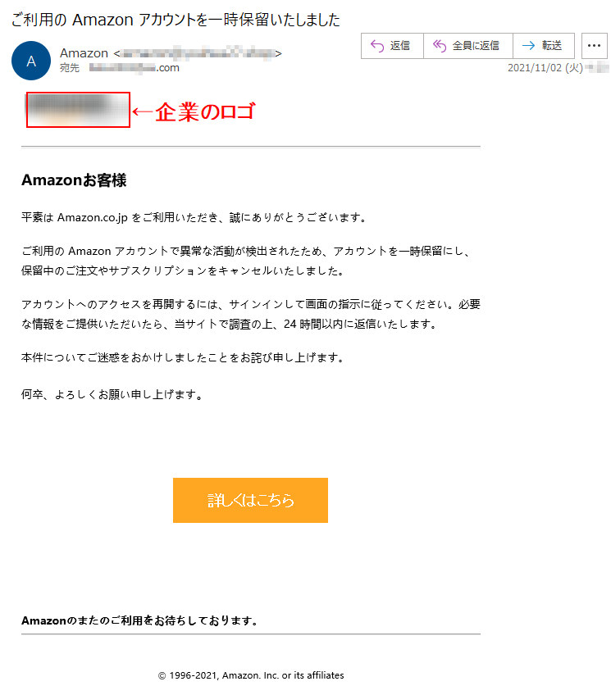Click the 宛先 recipient label
The width and height of the screenshot is (611, 695).
pyautogui.click(x=70, y=68)
